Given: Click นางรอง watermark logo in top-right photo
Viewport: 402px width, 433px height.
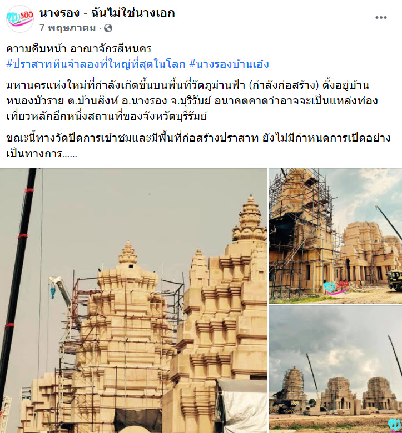Looking at the screenshot, I should coord(336,288).
